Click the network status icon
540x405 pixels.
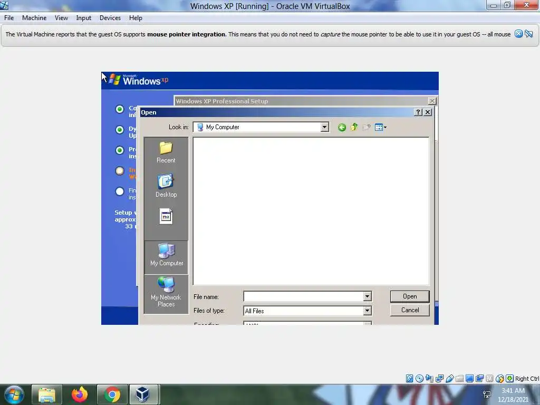(x=439, y=379)
